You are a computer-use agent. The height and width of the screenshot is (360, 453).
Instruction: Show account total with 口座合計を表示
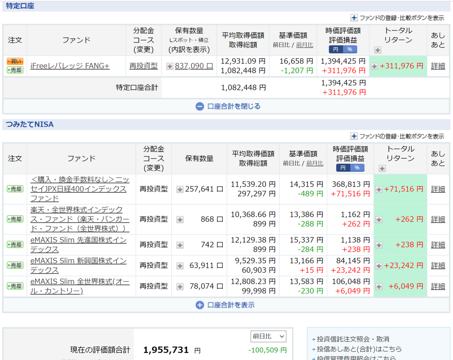tap(225, 305)
